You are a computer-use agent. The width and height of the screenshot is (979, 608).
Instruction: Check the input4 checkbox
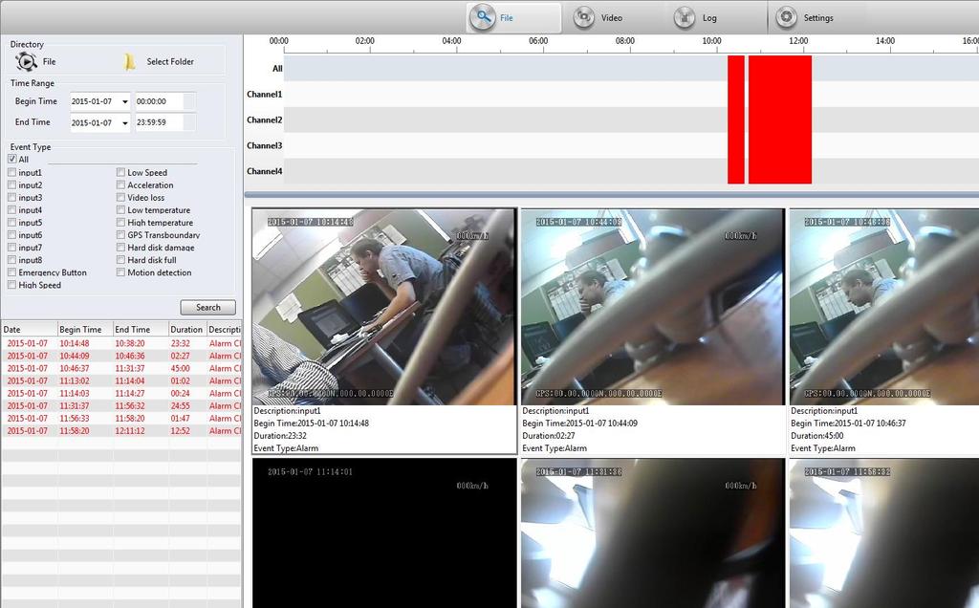[x=11, y=209]
